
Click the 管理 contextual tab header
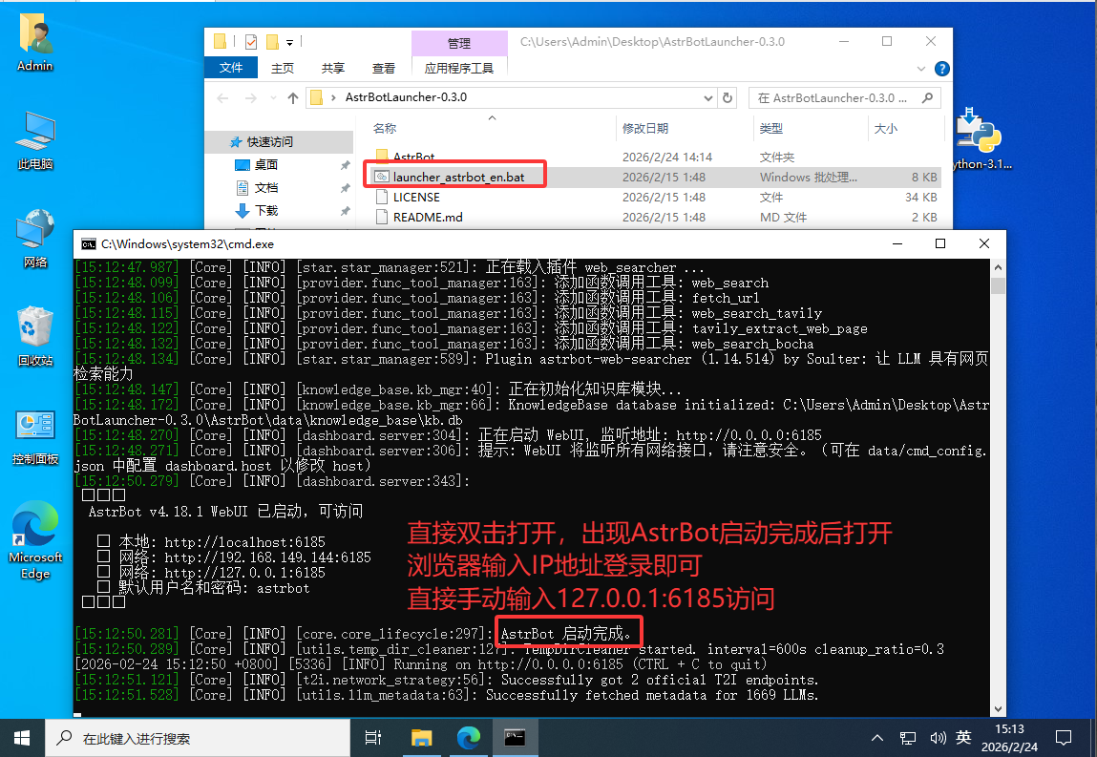(x=459, y=43)
